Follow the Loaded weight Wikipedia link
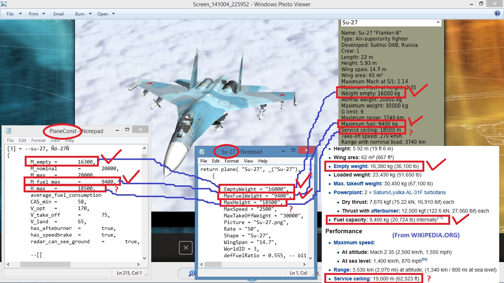This screenshot has width=504, height=283. (x=352, y=175)
